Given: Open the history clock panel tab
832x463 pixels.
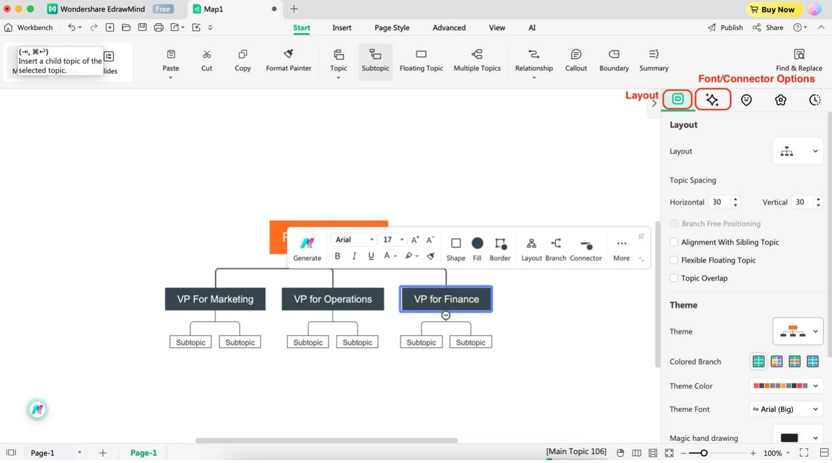Looking at the screenshot, I should pos(815,100).
